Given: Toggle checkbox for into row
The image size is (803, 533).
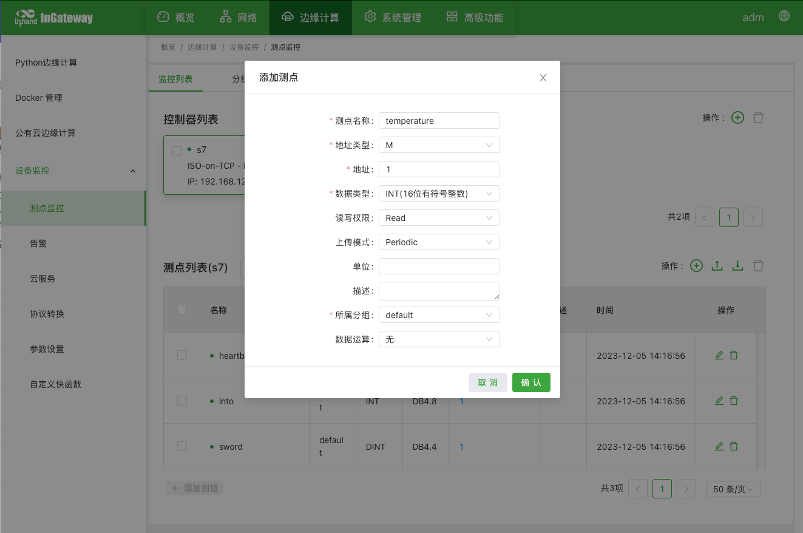Looking at the screenshot, I should click(182, 401).
